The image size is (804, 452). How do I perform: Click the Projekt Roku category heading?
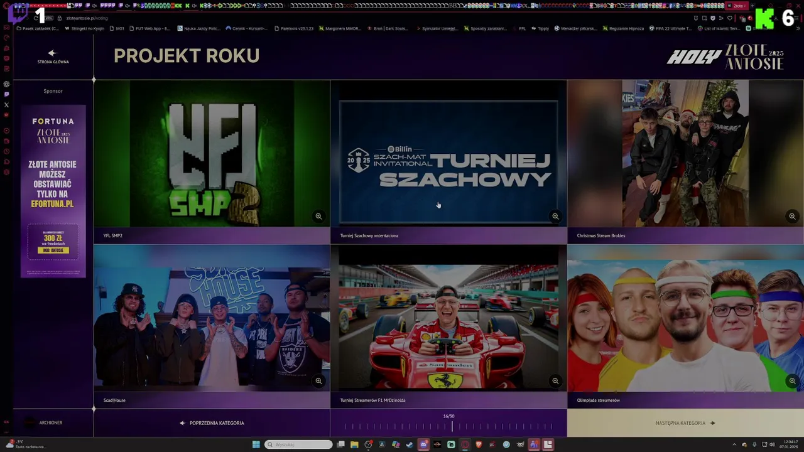pos(187,56)
